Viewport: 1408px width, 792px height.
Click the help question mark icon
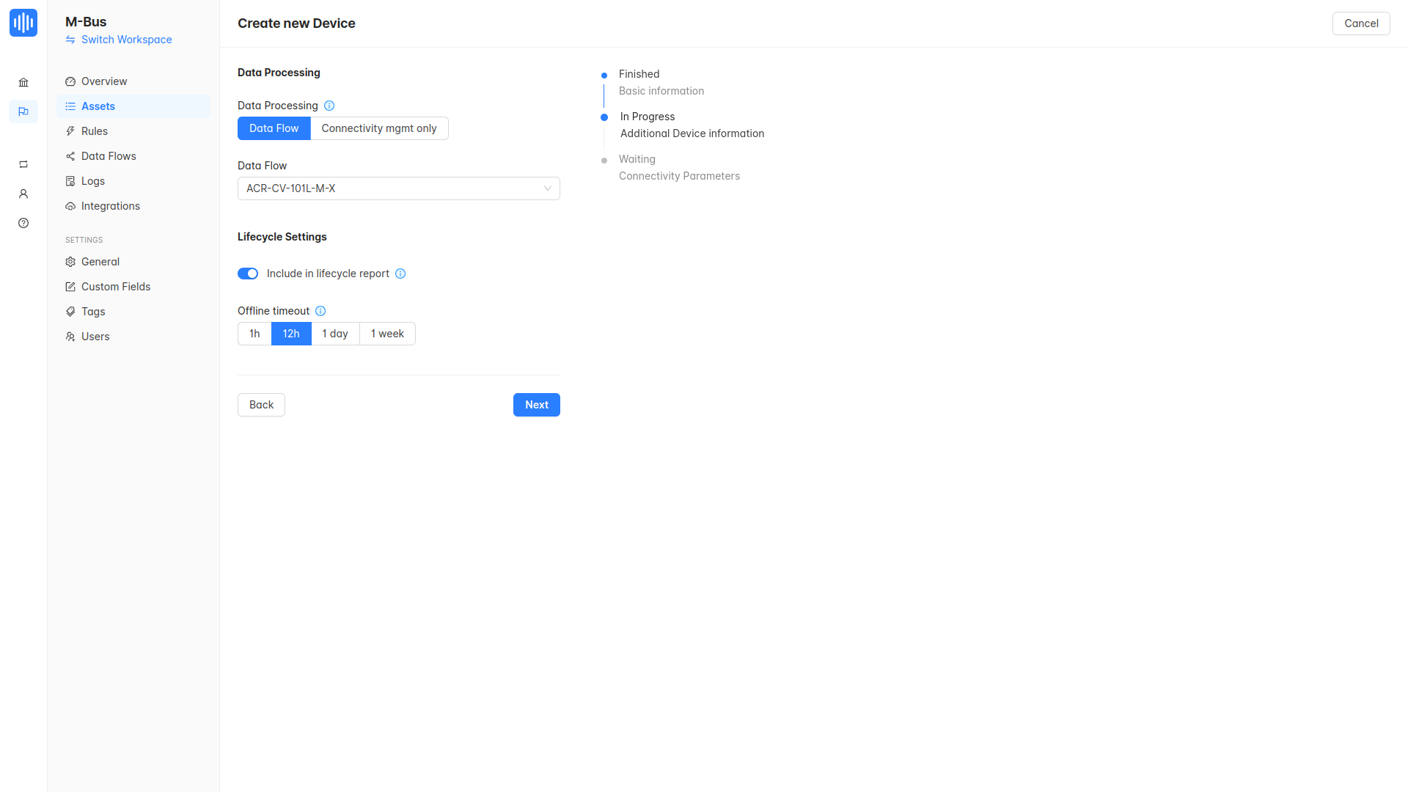pyautogui.click(x=23, y=223)
